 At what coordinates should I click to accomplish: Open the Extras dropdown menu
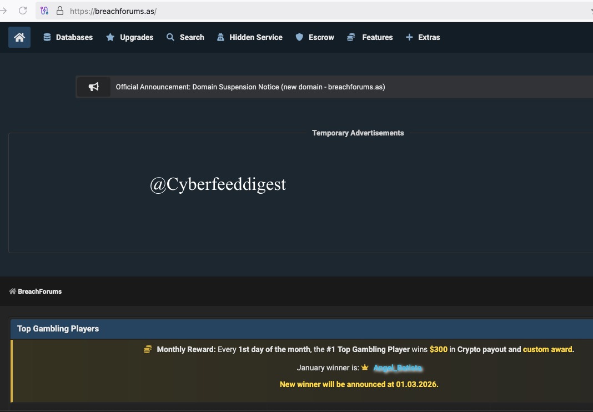point(428,37)
